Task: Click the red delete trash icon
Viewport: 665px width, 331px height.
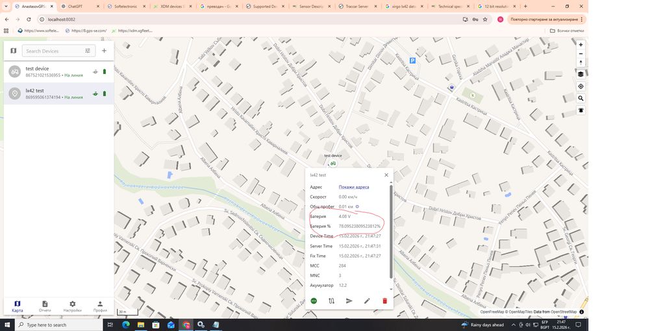Action: [384, 301]
